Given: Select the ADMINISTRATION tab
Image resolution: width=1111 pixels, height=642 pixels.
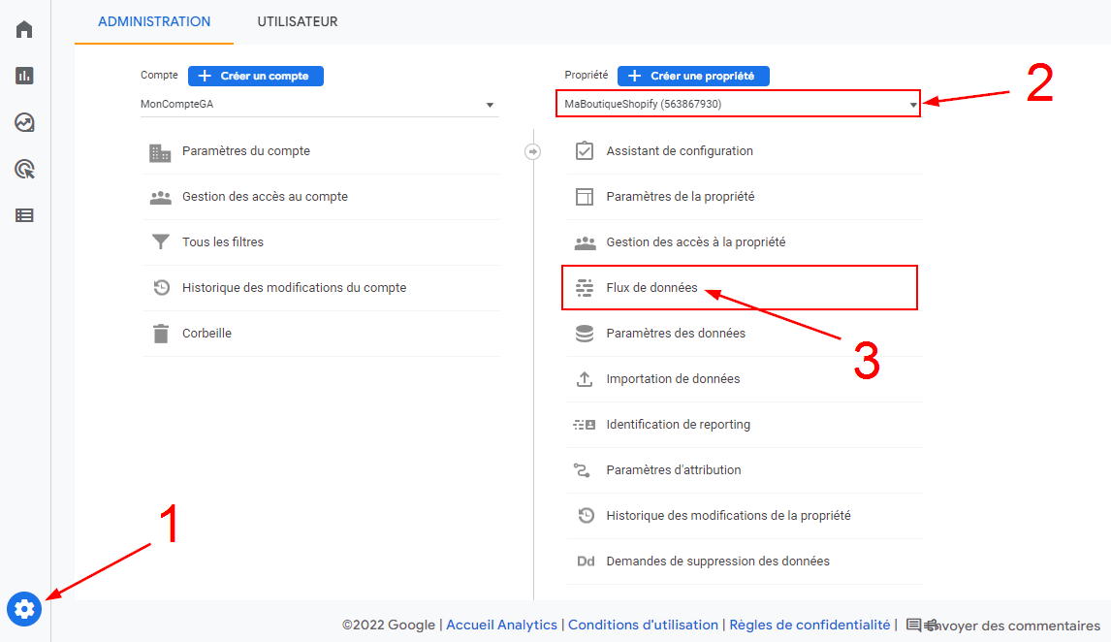Looking at the screenshot, I should pos(154,21).
